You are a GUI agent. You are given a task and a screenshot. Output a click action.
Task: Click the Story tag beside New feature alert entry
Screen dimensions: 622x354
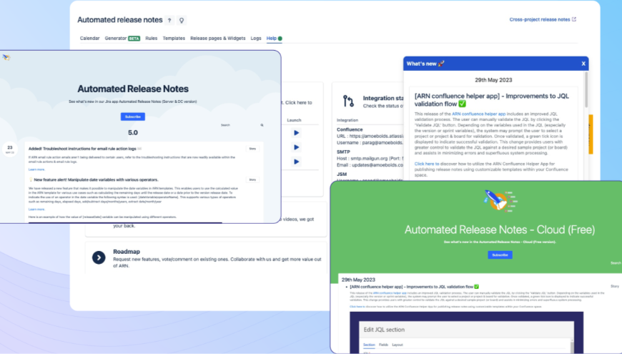252,180
